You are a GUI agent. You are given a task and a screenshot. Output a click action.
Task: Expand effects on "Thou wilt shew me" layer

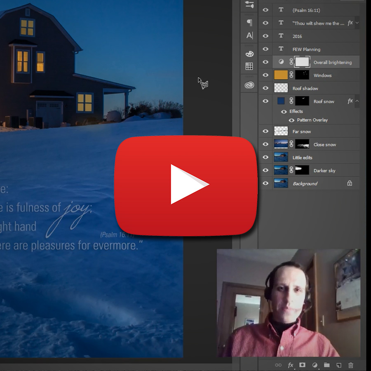357,23
